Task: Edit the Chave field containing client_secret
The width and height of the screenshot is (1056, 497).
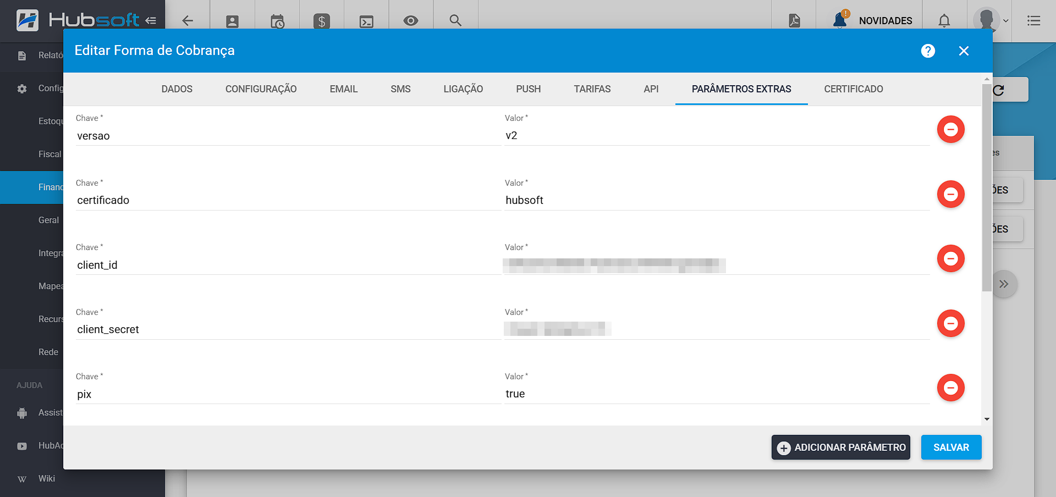Action: (x=288, y=329)
